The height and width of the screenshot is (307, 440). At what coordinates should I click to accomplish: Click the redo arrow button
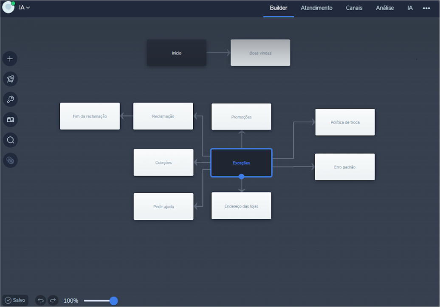pos(53,300)
